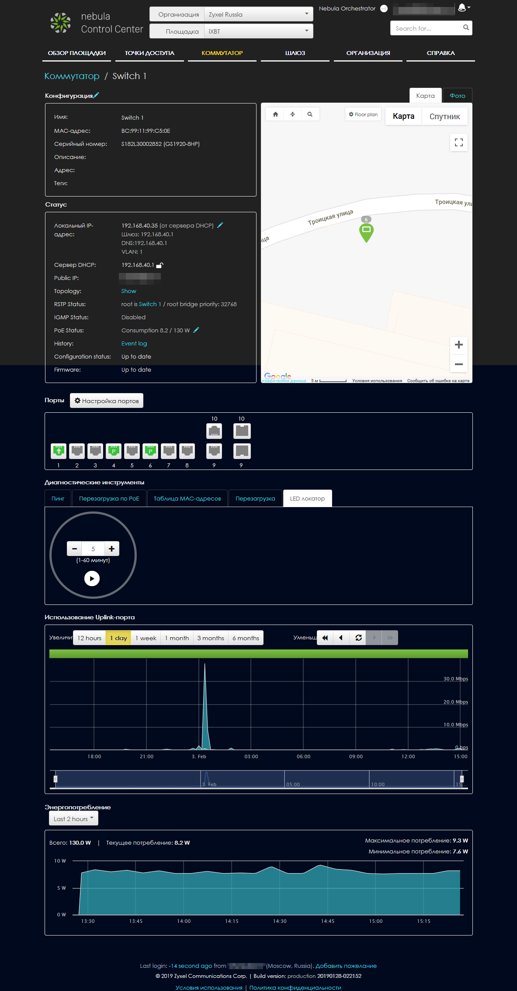Edit PoE power budget pencil icon
The image size is (517, 991).
coord(196,330)
